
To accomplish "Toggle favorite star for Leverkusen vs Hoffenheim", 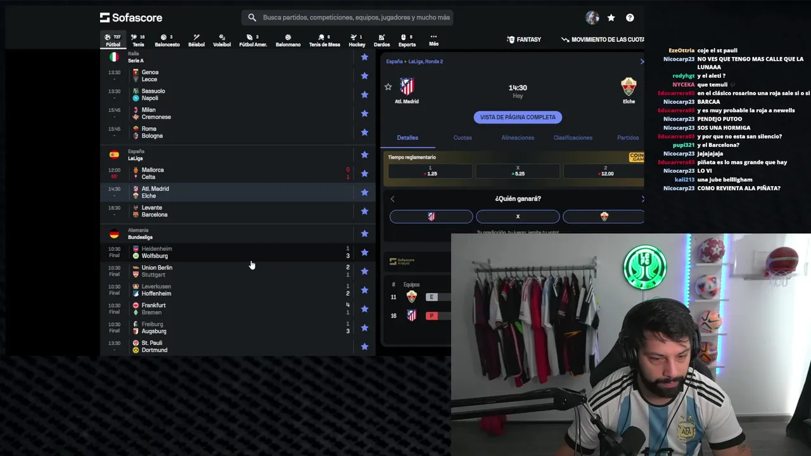I will [364, 290].
